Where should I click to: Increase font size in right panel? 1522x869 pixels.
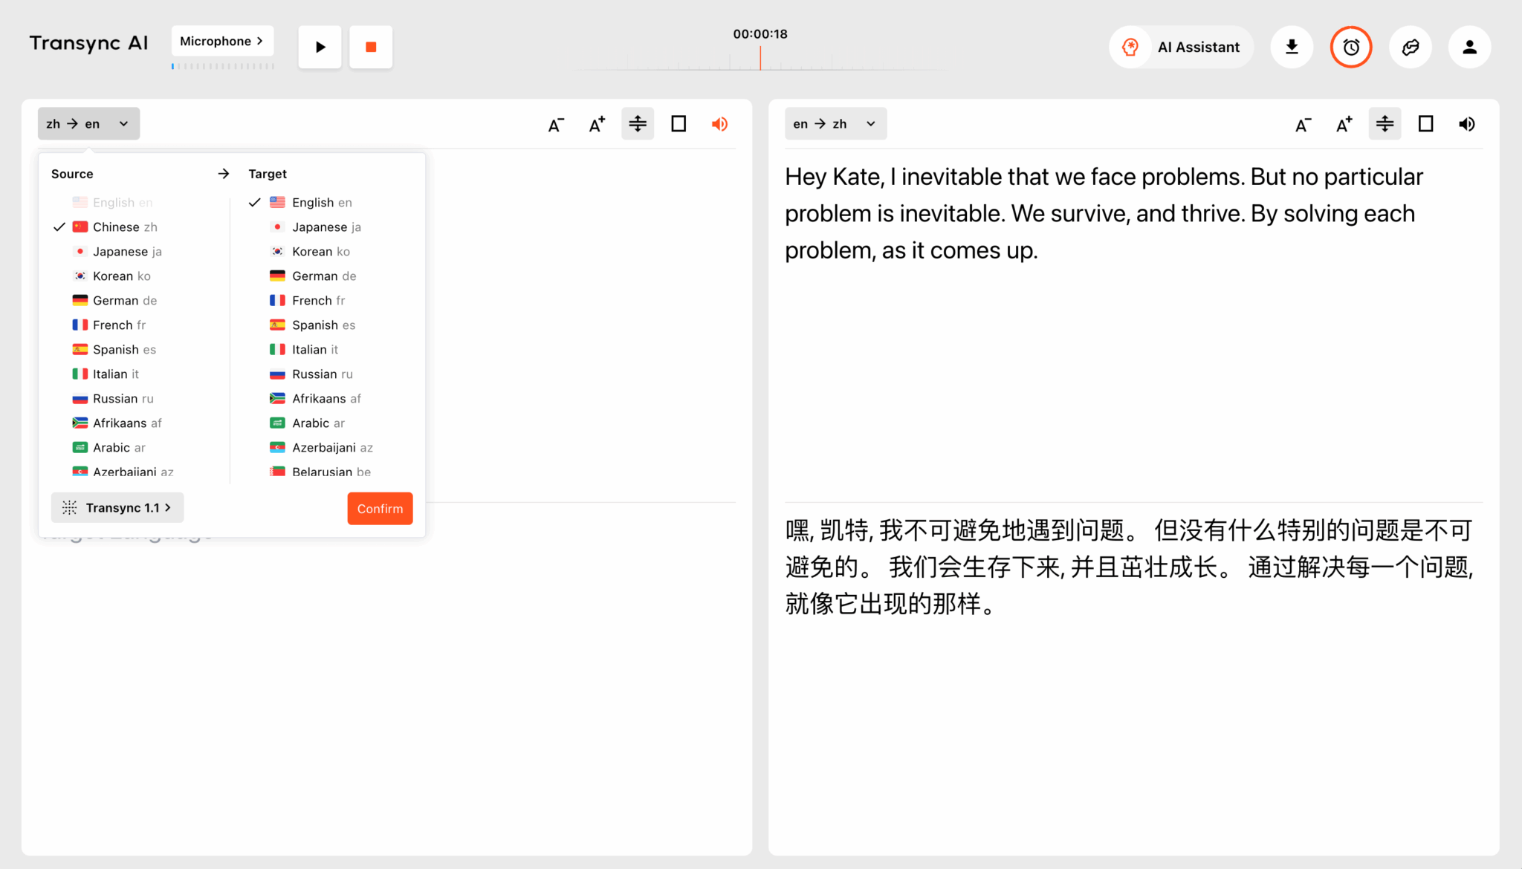point(1344,124)
